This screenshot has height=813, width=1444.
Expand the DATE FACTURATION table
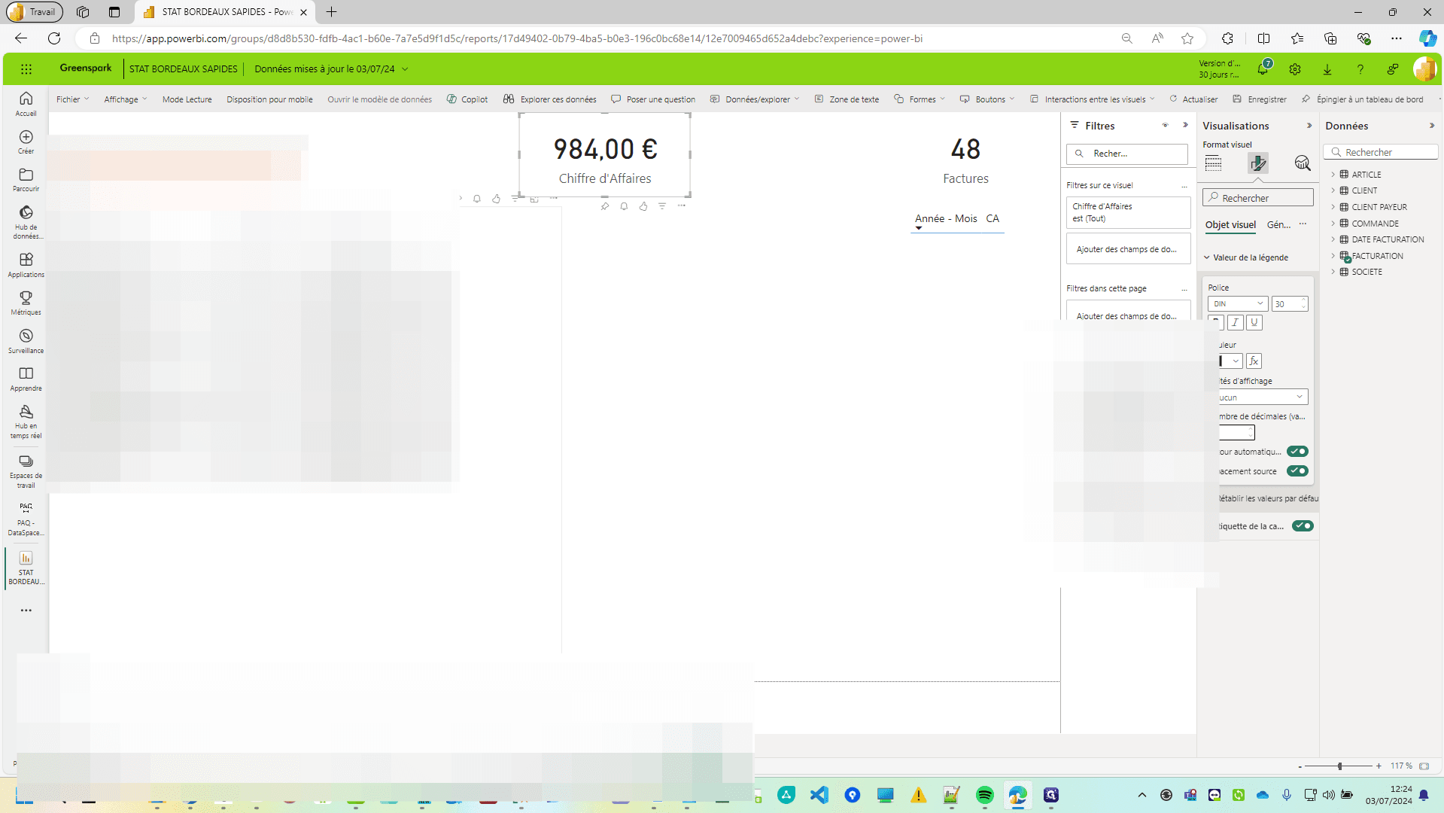tap(1333, 239)
